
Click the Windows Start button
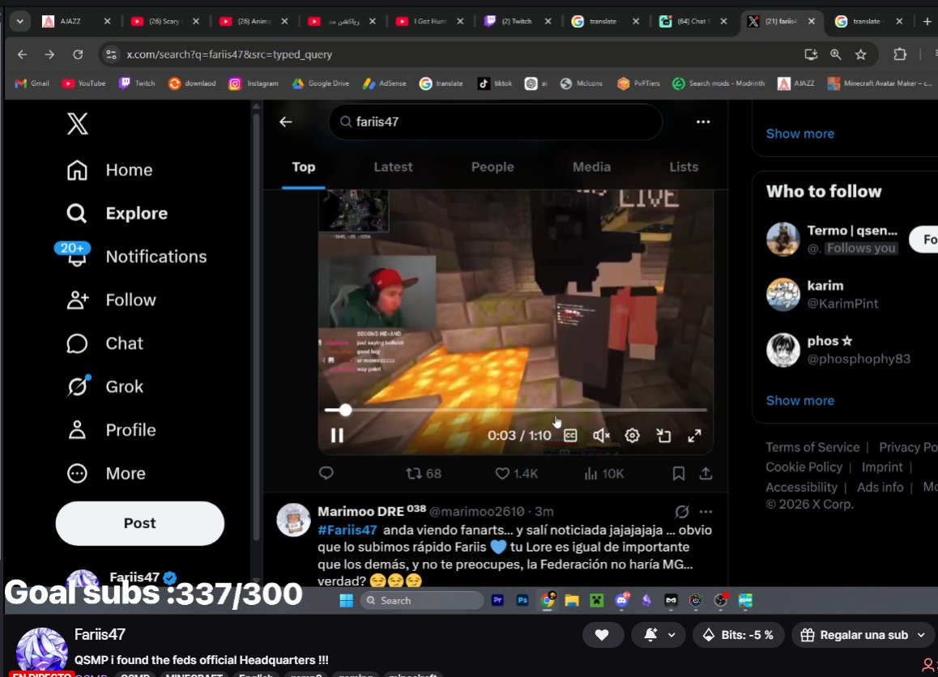[347, 600]
